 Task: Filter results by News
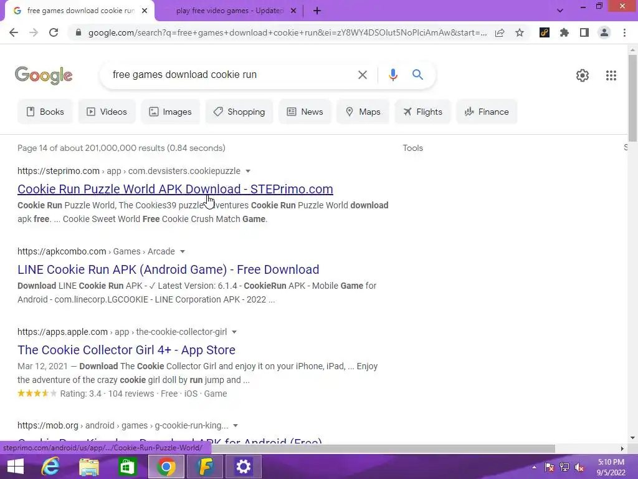point(305,112)
